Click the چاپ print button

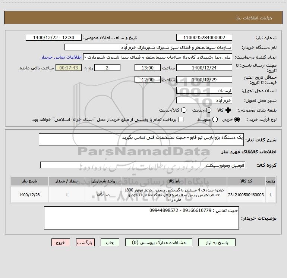tap(110, 242)
